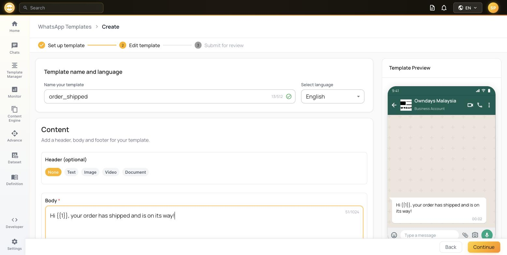This screenshot has width=507, height=255.
Task: Click phone call icon in preview
Action: (480, 105)
